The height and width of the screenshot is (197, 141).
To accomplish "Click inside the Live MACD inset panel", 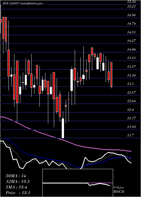I will pyautogui.click(x=78, y=183).
